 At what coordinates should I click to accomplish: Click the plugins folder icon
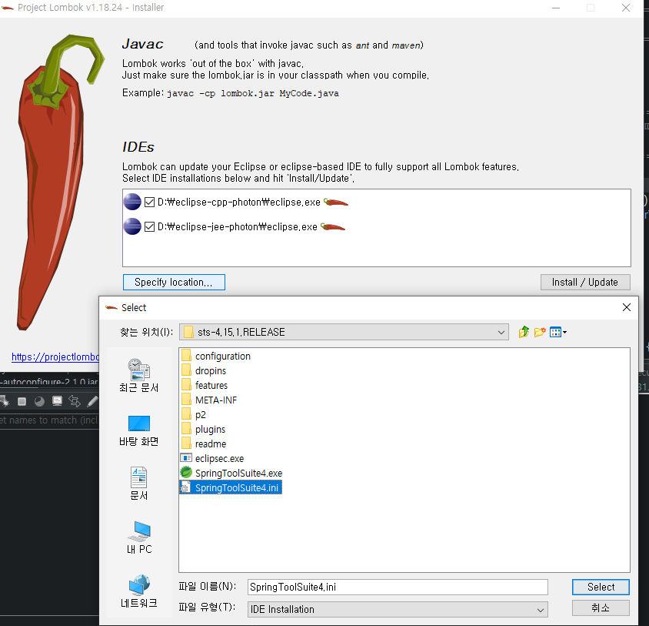point(186,429)
